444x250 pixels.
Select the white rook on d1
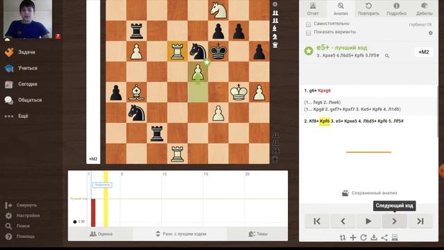click(x=178, y=153)
